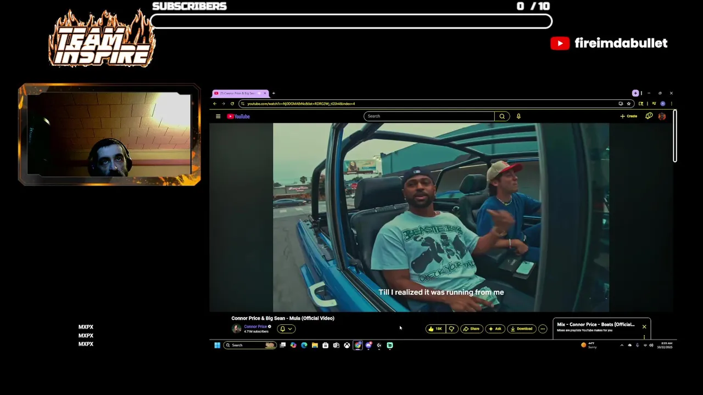Open the weather widget showing Sunny

tap(589, 345)
